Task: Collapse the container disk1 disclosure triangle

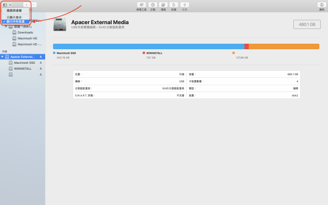Action: pyautogui.click(x=6, y=26)
